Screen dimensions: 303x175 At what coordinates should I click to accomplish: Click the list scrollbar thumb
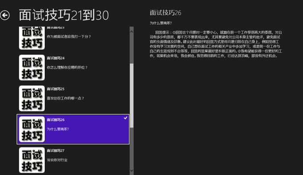132,96
